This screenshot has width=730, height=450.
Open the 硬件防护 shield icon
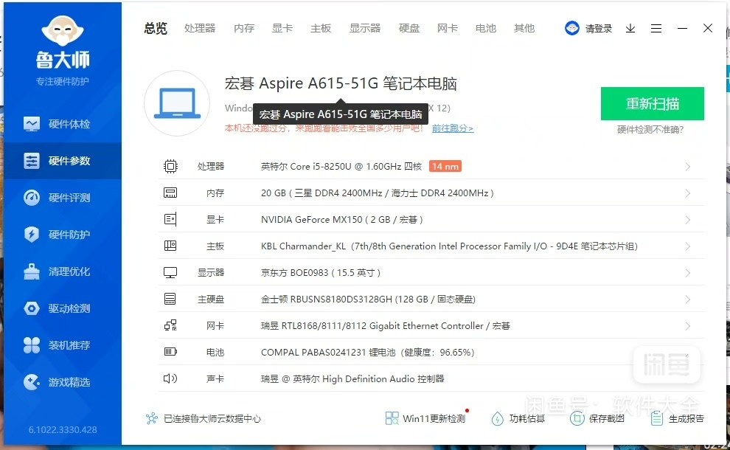point(32,235)
